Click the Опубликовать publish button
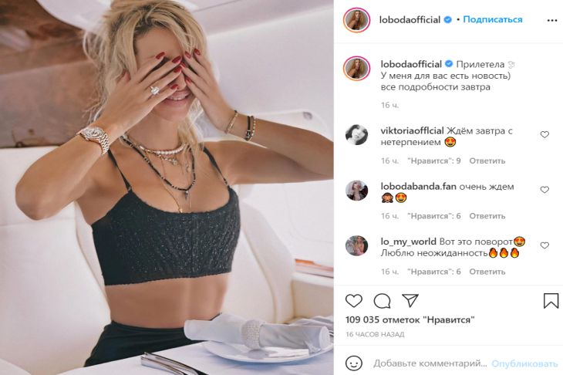The height and width of the screenshot is (375, 563). (524, 363)
